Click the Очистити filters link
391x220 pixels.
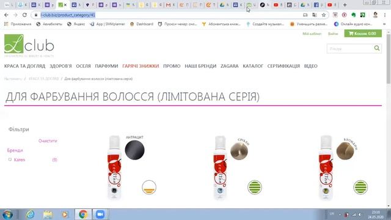(48, 141)
